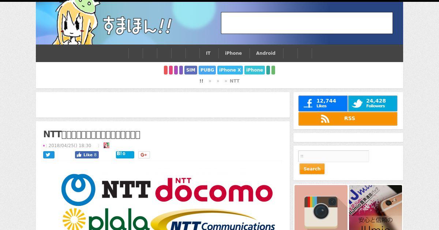Click the red tag pill

166,70
